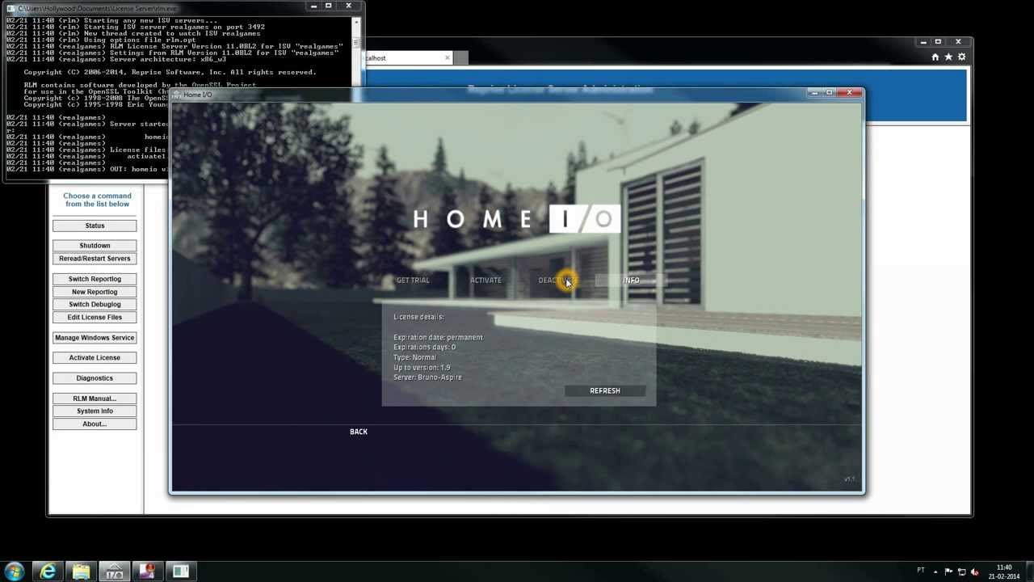Open the RLM Manual
This screenshot has width=1034, height=582.
[95, 399]
